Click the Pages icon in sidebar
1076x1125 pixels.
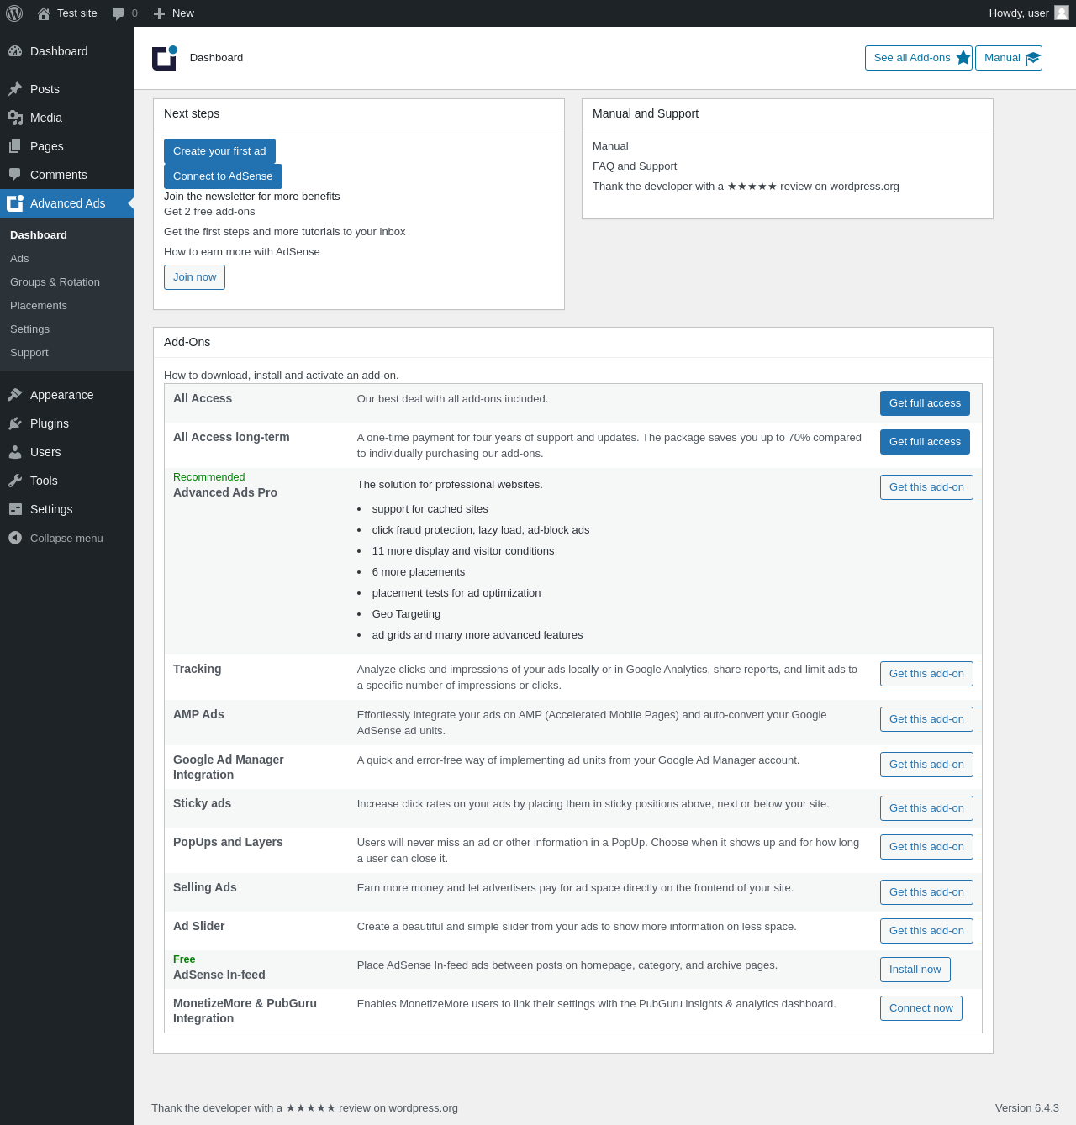15,146
